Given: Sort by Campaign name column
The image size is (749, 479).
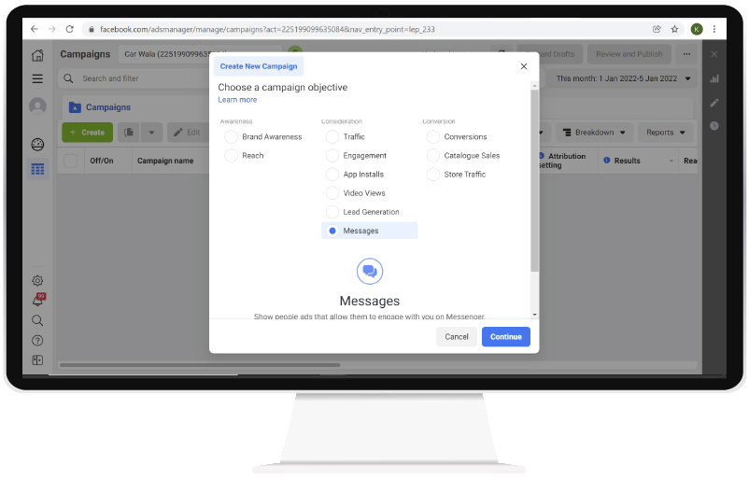Looking at the screenshot, I should tap(165, 161).
